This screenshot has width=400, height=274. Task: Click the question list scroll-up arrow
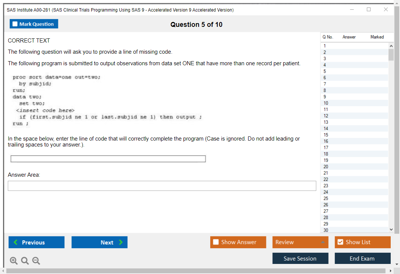click(391, 45)
